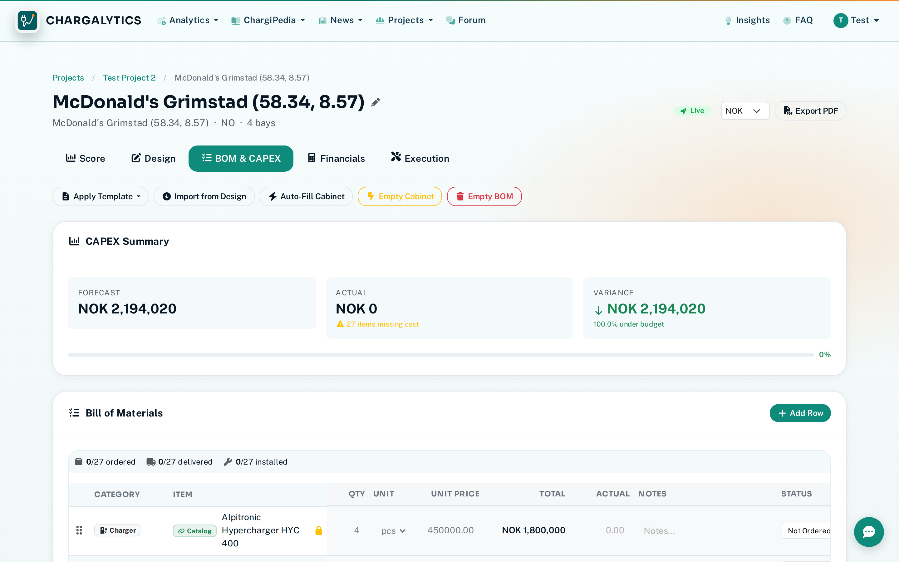This screenshot has width=899, height=562.
Task: Go to the Execution tab
Action: pos(420,158)
